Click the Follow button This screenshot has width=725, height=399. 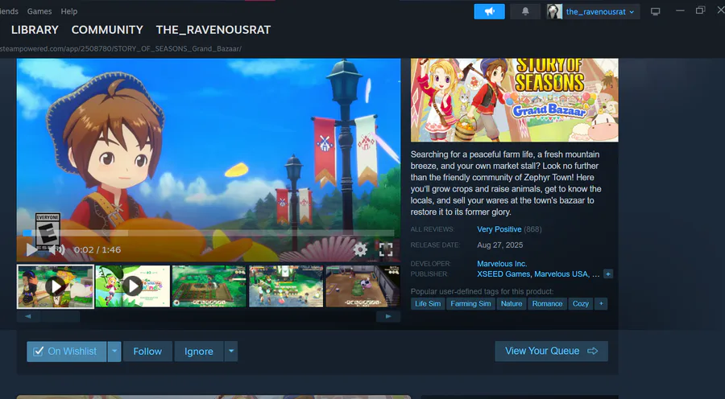point(147,352)
